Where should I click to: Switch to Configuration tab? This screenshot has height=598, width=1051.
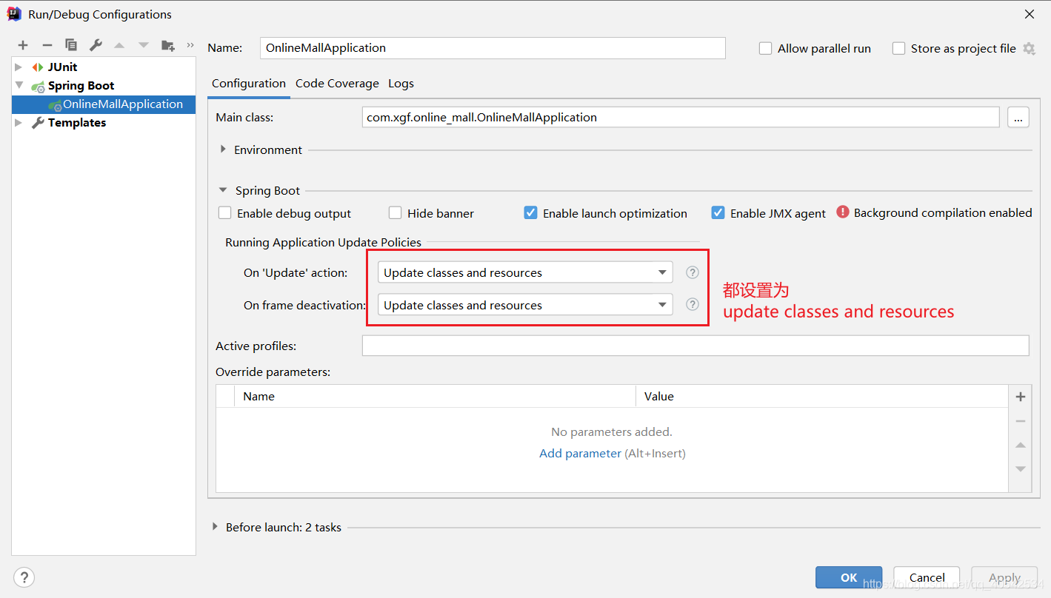(249, 84)
